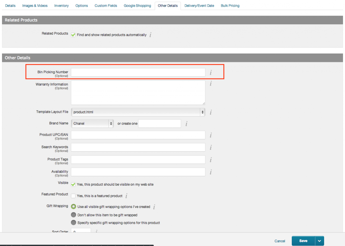View help for Product UPC/EAN field
The height and width of the screenshot is (246, 345).
[x=211, y=135]
